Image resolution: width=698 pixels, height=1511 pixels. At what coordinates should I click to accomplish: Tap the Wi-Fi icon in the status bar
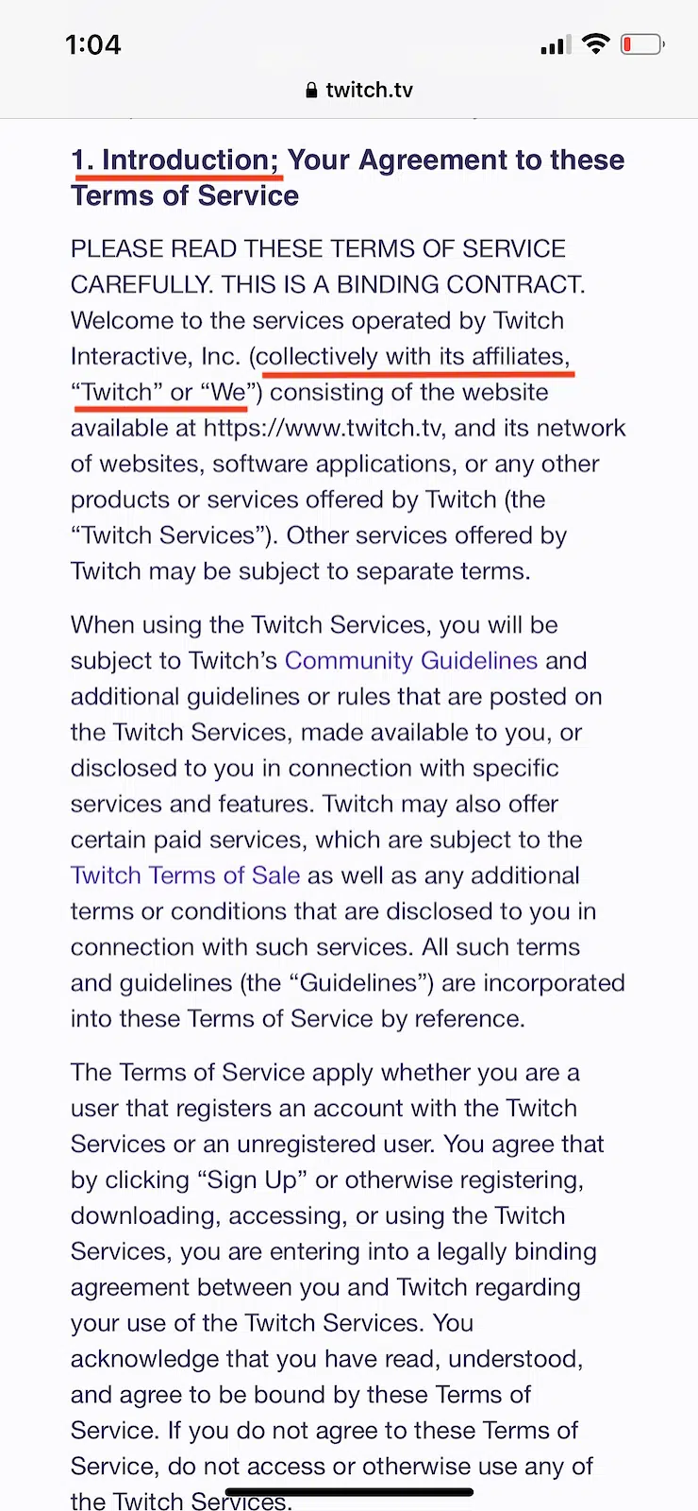coord(596,43)
